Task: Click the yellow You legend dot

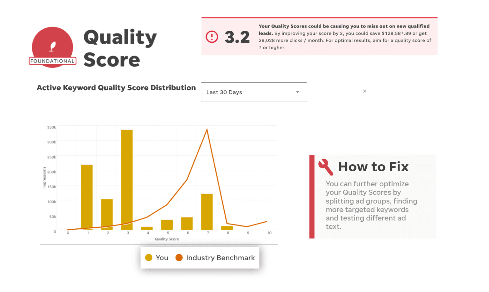Action: [x=149, y=258]
